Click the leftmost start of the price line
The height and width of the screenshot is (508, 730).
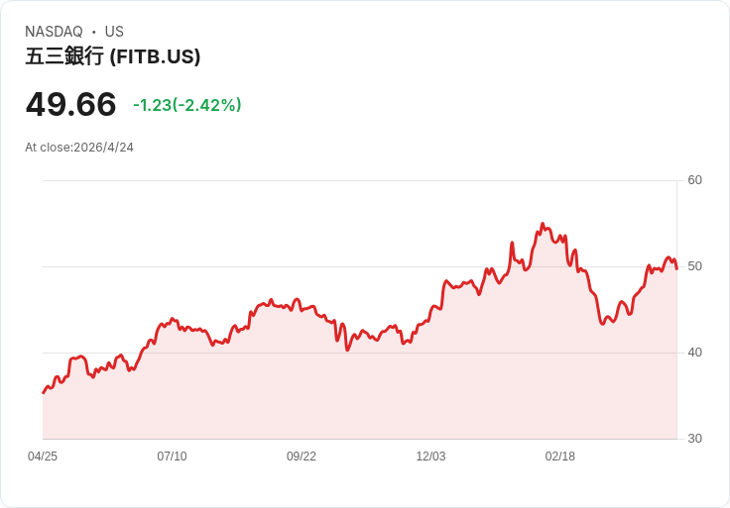(x=43, y=393)
